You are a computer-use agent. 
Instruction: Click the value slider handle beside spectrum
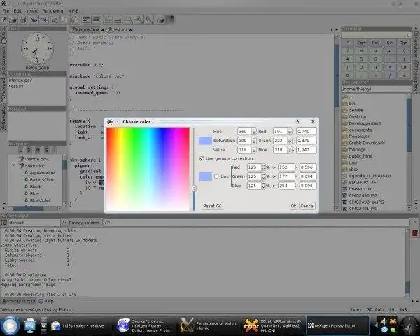click(x=194, y=188)
